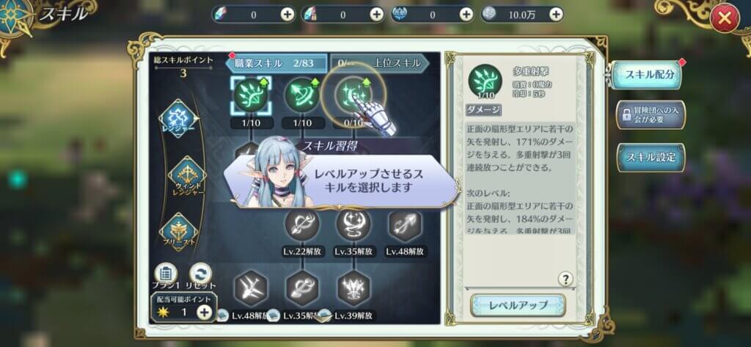Choose the プリースト class icon
The height and width of the screenshot is (347, 751).
click(179, 232)
